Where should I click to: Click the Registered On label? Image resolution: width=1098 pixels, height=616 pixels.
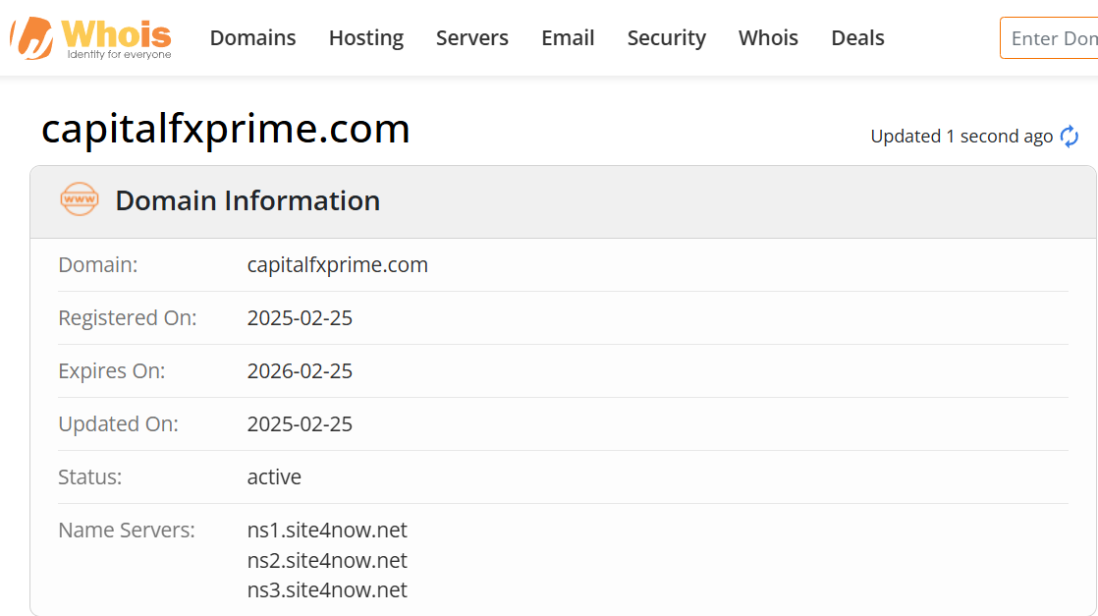(x=128, y=318)
